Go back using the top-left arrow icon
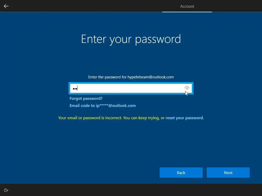 click(6, 6)
